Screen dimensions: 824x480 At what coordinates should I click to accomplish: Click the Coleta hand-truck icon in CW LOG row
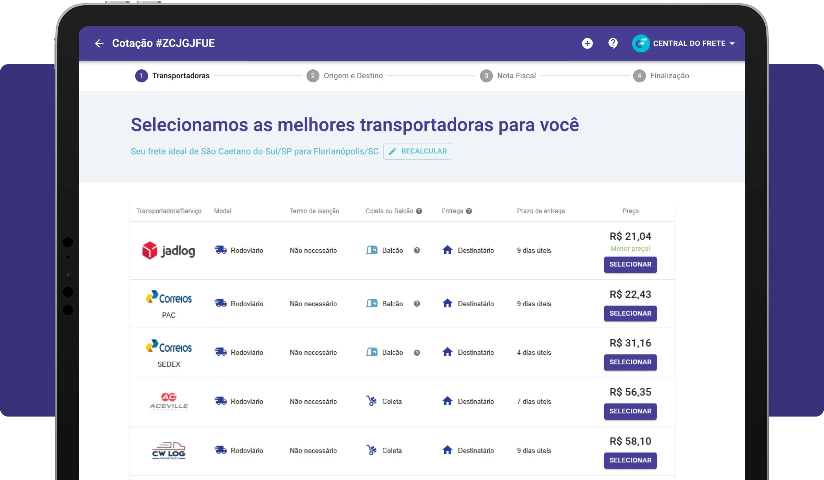[x=371, y=450]
